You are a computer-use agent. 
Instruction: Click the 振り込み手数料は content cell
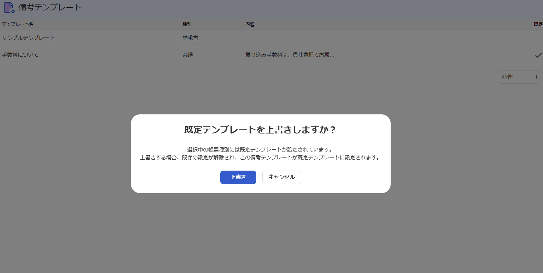tap(290, 55)
